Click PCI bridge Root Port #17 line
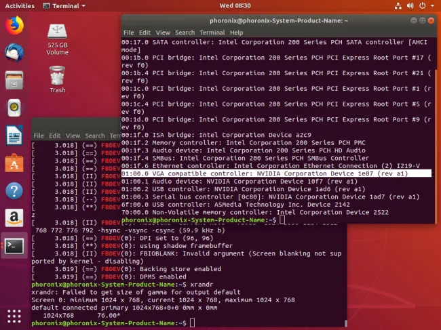 [276, 61]
